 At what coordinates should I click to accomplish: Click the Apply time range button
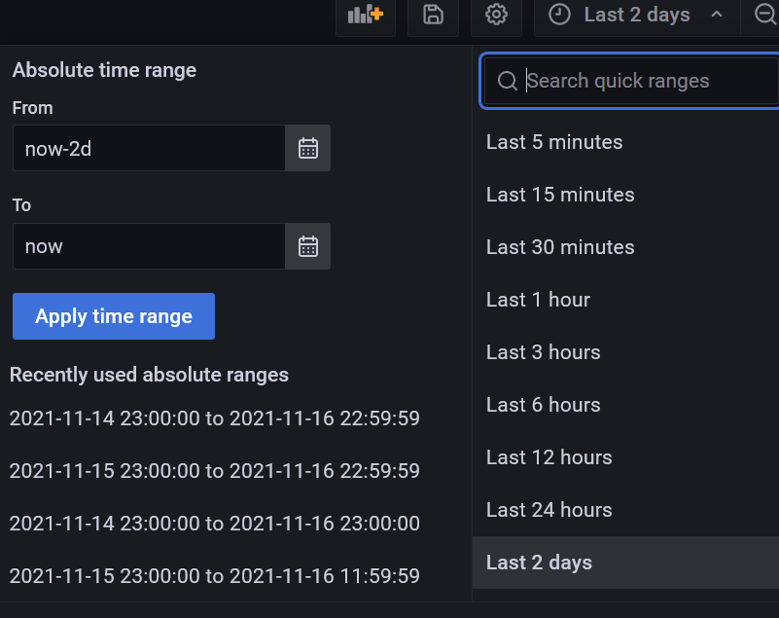coord(113,316)
